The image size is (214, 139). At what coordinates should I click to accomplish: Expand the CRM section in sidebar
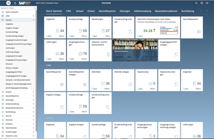[34, 16]
